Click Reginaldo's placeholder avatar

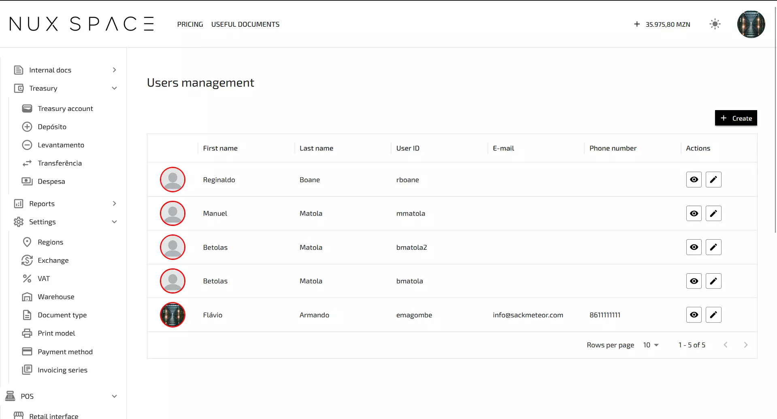point(172,179)
